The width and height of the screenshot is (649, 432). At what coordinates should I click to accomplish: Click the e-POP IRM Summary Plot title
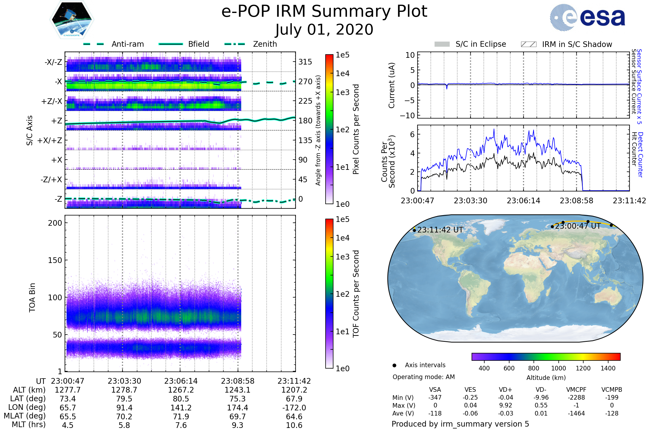[324, 12]
